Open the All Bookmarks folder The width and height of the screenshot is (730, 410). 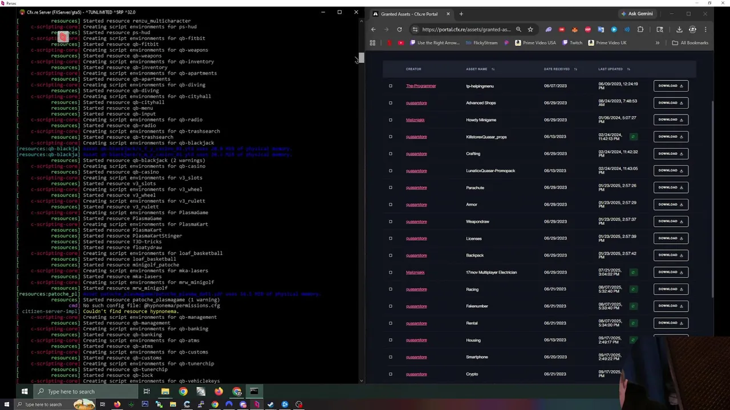pos(690,43)
